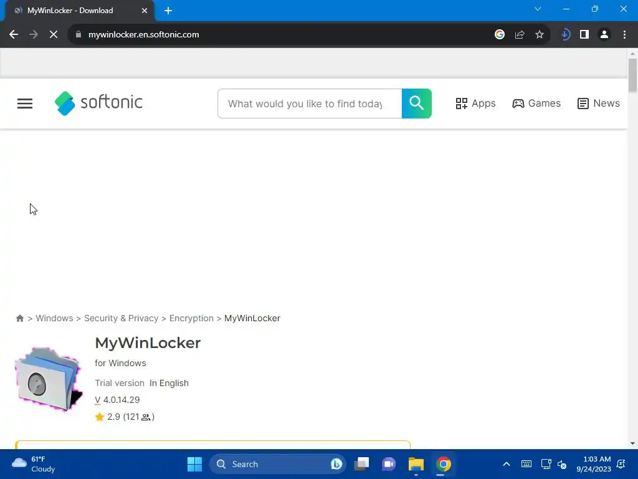Viewport: 638px width, 479px height.
Task: Show hidden tray icons chevron
Action: click(507, 464)
